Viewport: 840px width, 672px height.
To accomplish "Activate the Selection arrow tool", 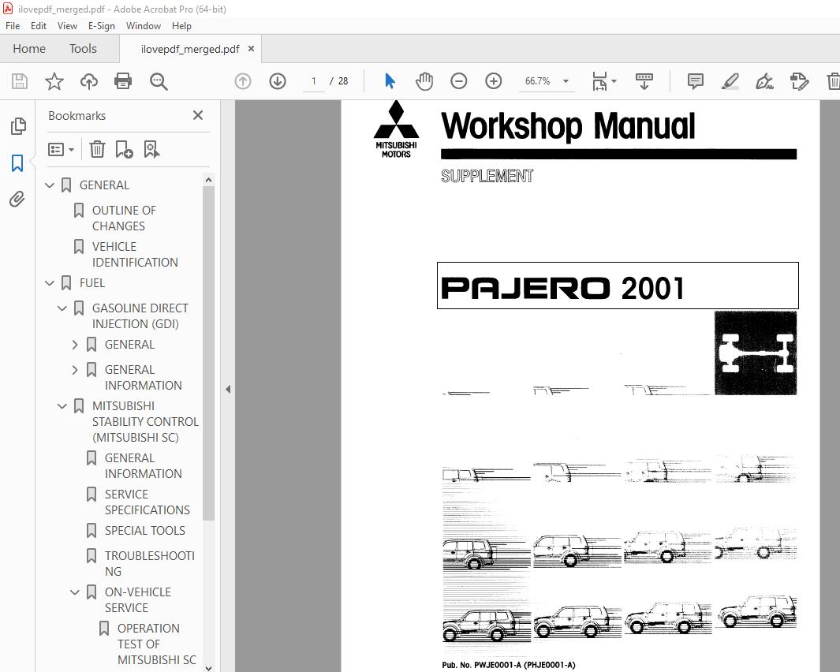I will click(x=390, y=81).
